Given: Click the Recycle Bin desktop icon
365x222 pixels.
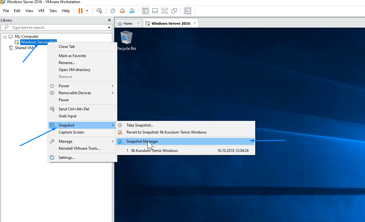Looking at the screenshot, I should pos(127,41).
